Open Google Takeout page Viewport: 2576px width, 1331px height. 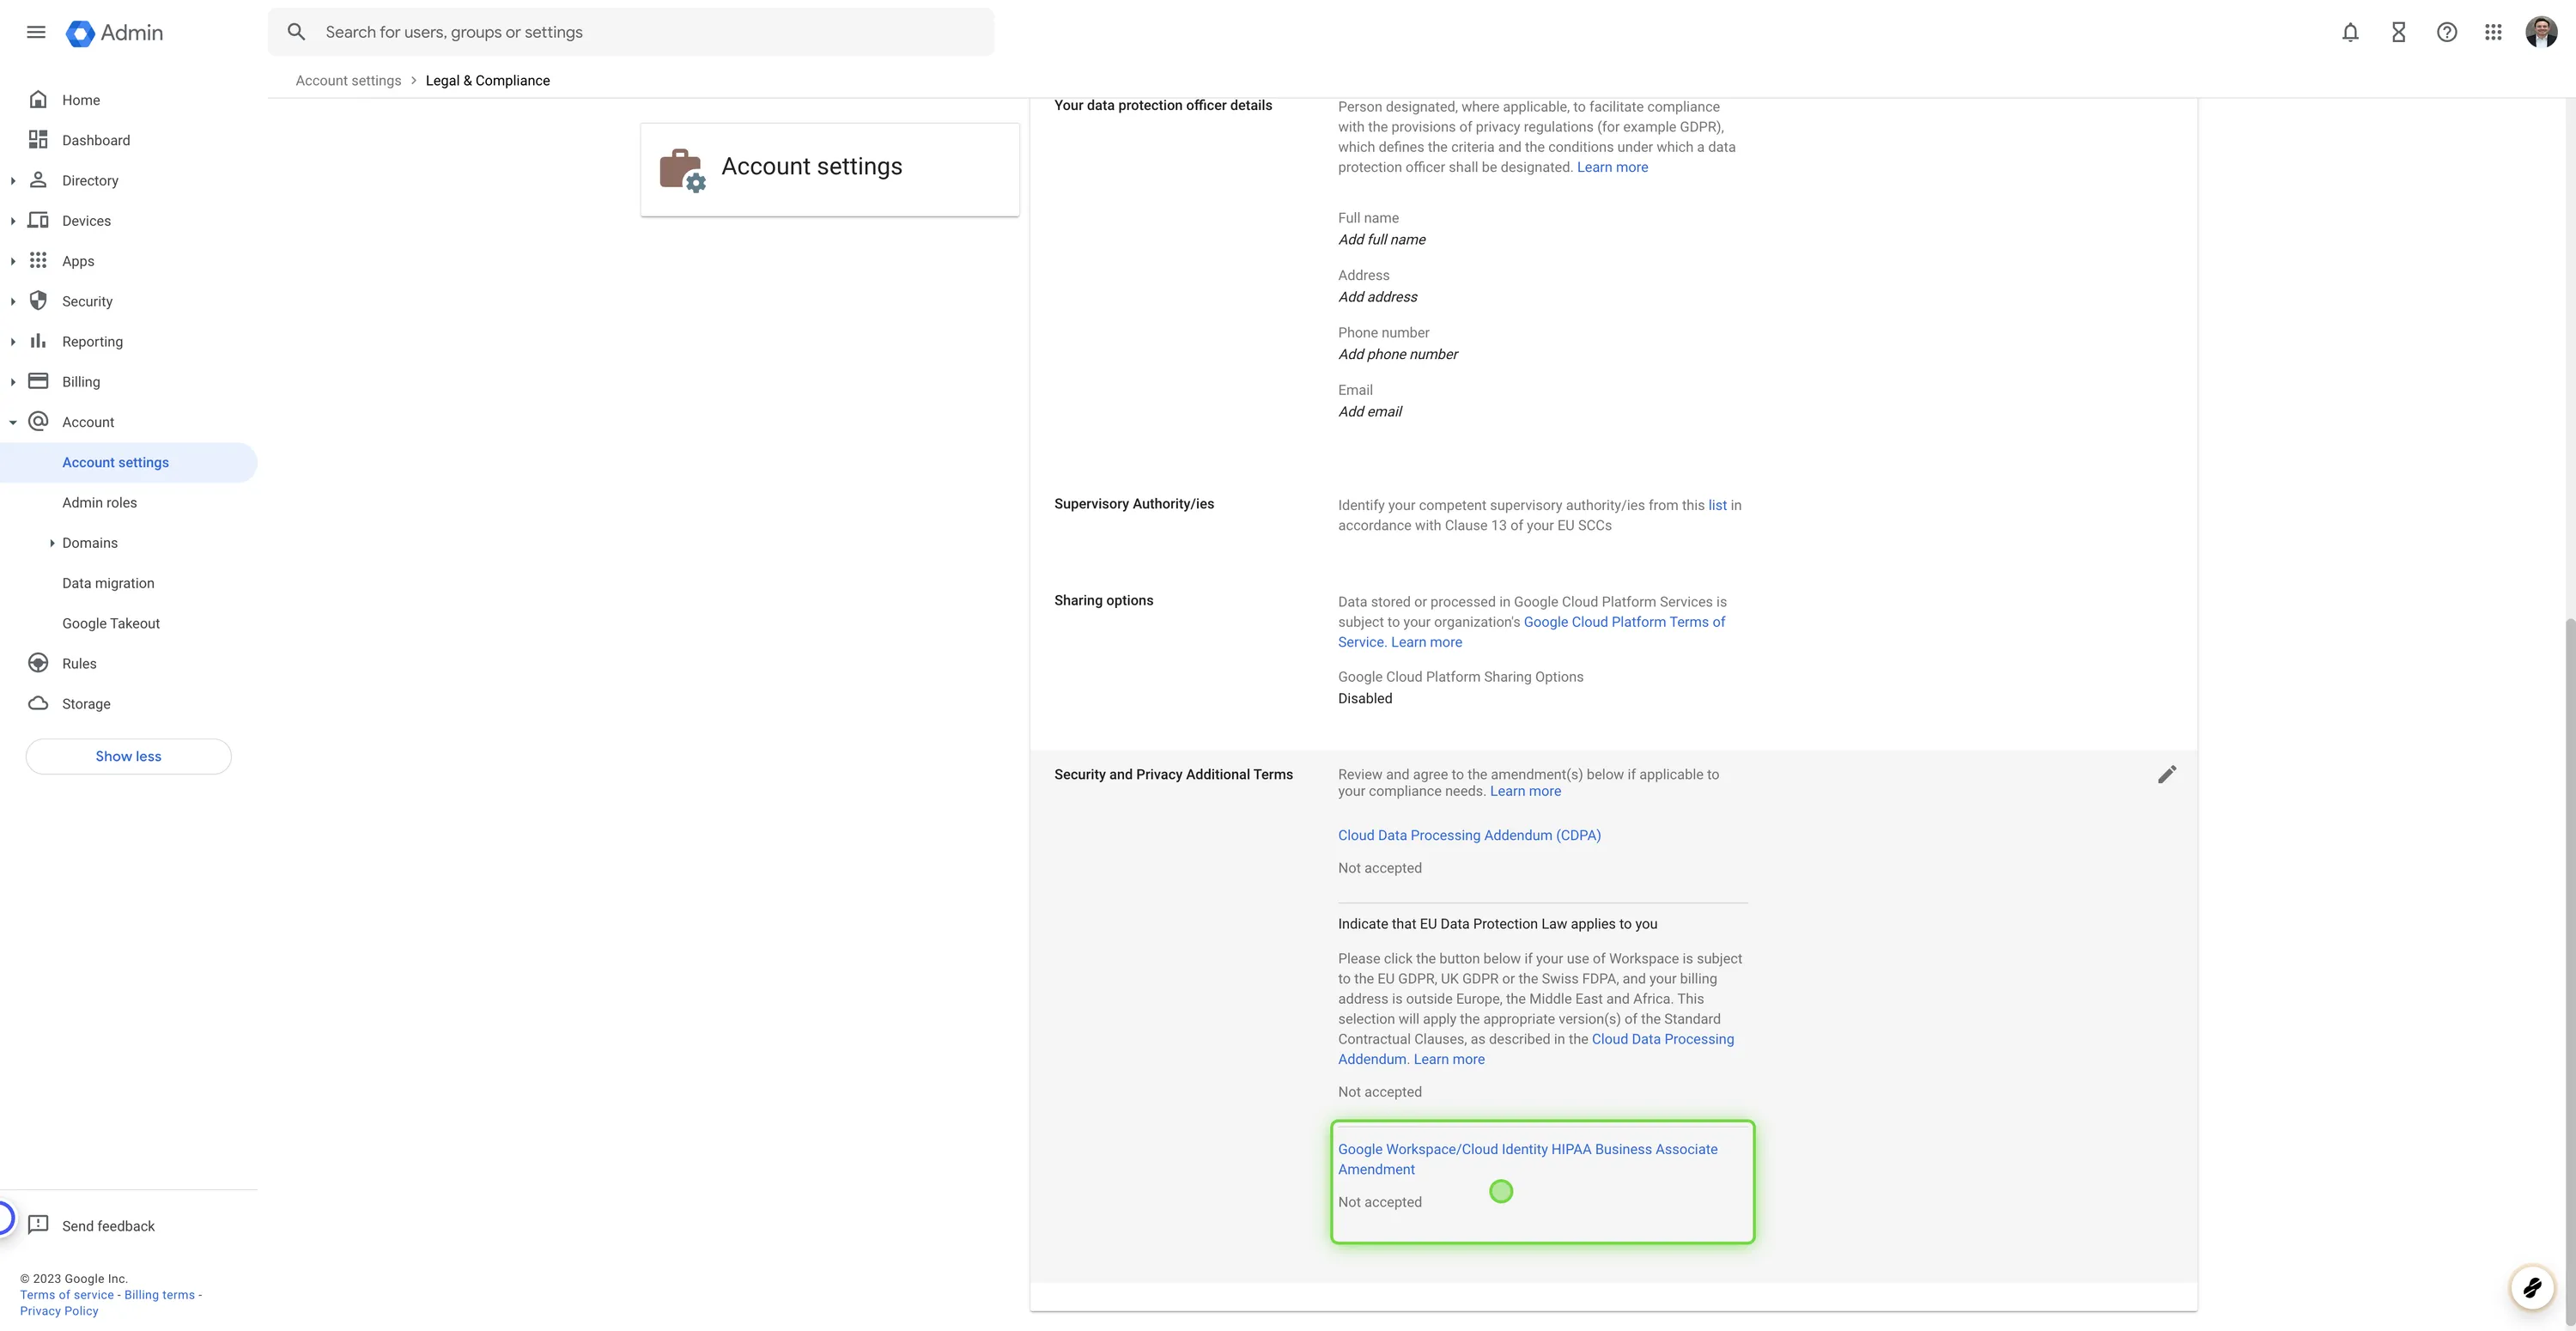[110, 623]
